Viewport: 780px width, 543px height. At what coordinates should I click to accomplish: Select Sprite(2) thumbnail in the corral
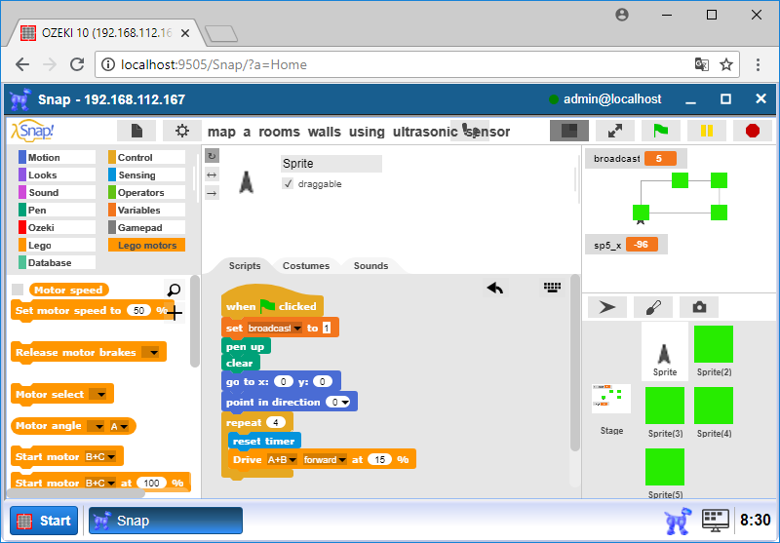click(714, 350)
